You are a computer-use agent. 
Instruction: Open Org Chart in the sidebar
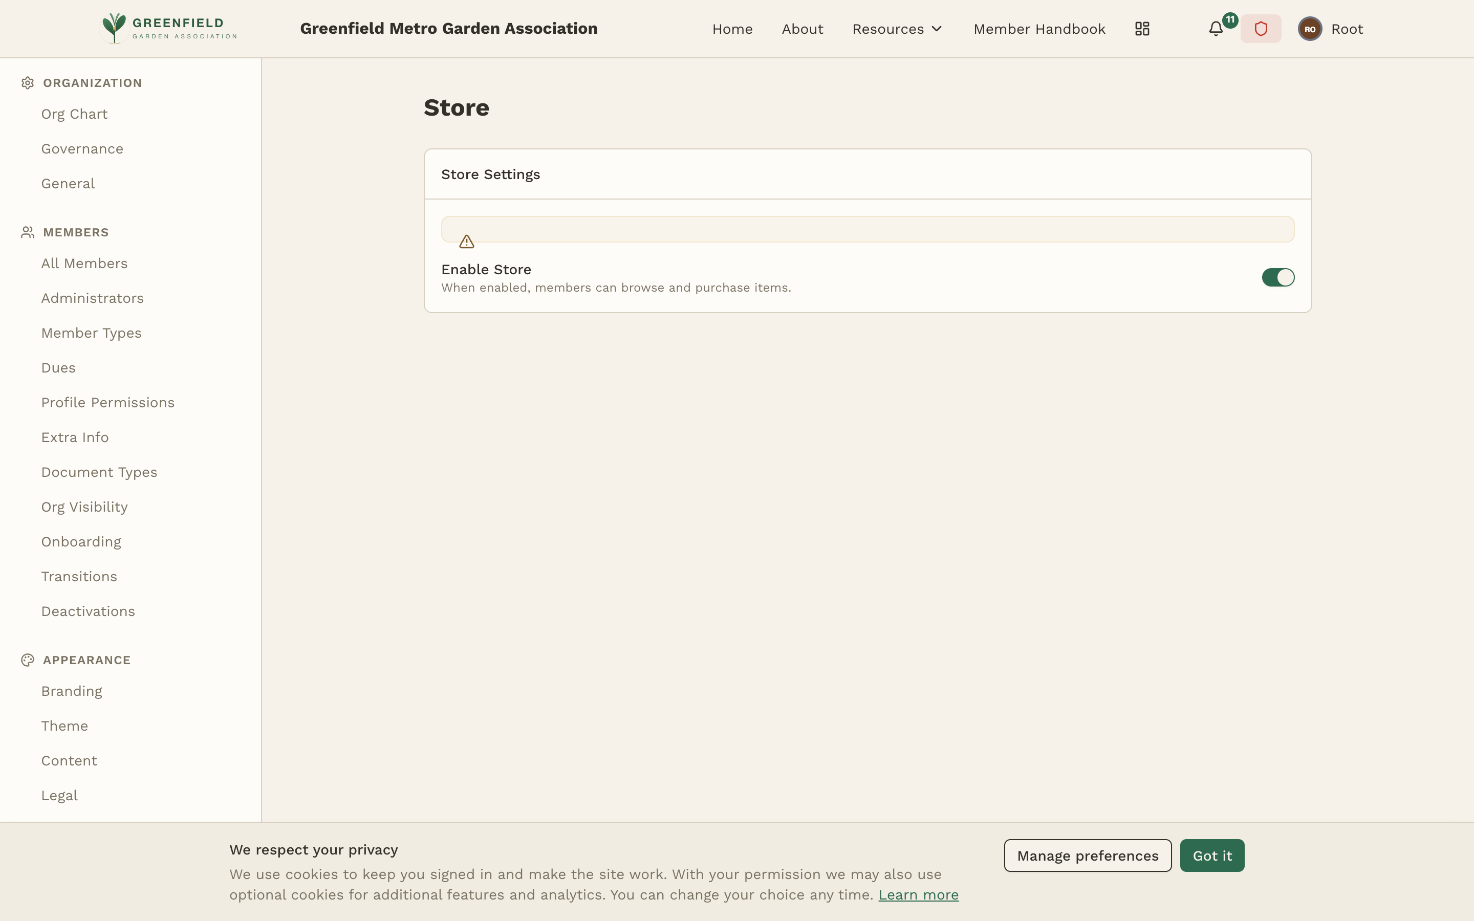pos(74,114)
